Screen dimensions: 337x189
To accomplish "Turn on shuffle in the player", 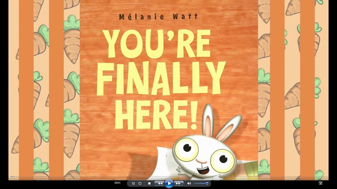I will (x=133, y=183).
